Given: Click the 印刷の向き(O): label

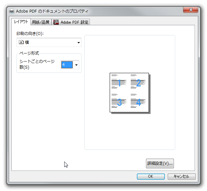Looking at the screenshot, I should point(30,34).
